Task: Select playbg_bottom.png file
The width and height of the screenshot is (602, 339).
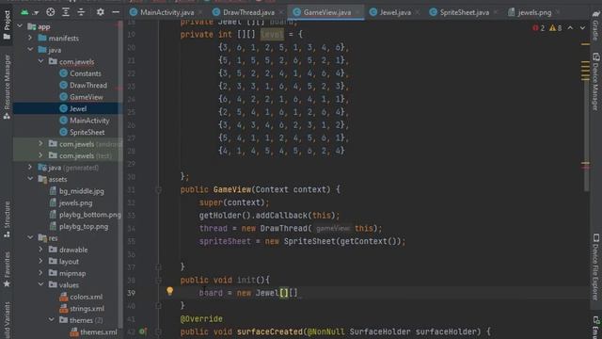Action: coord(86,215)
